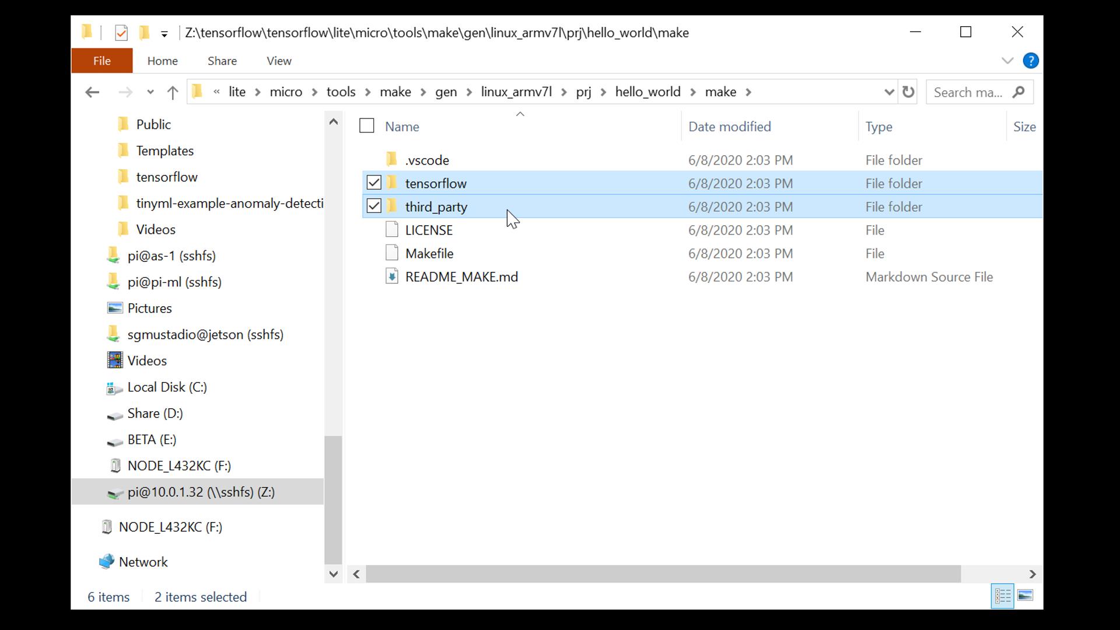Screen dimensions: 1120x630
Task: Click README_MAKE.md markdown file icon
Action: click(392, 276)
